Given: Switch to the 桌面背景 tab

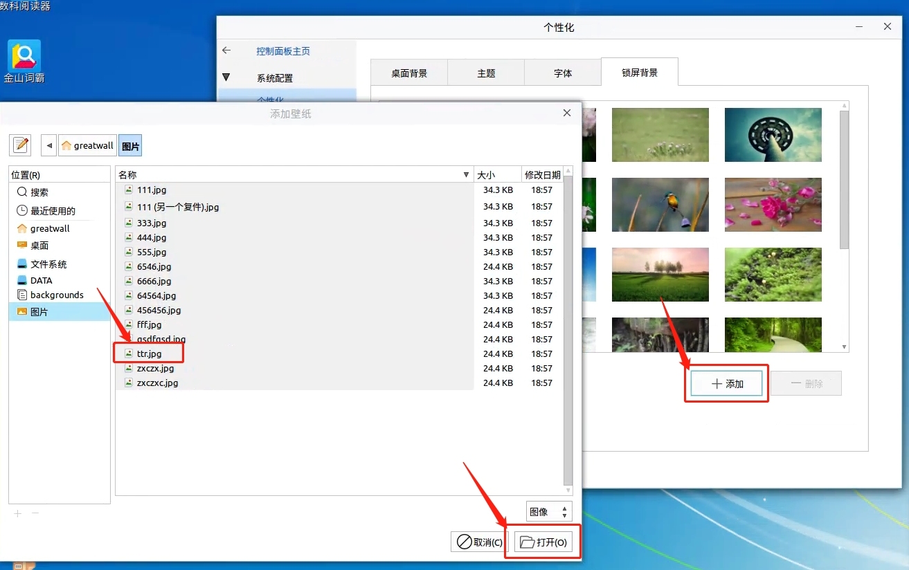Looking at the screenshot, I should pyautogui.click(x=409, y=73).
